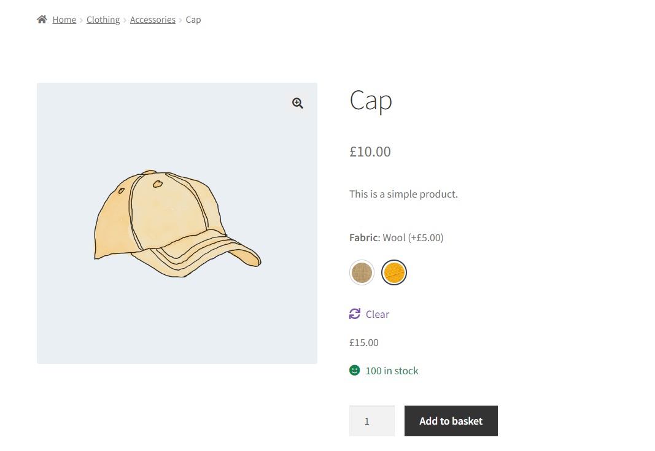Viewport: 655px width, 451px height.
Task: Click the £15.00 variation price
Action: [x=363, y=342]
